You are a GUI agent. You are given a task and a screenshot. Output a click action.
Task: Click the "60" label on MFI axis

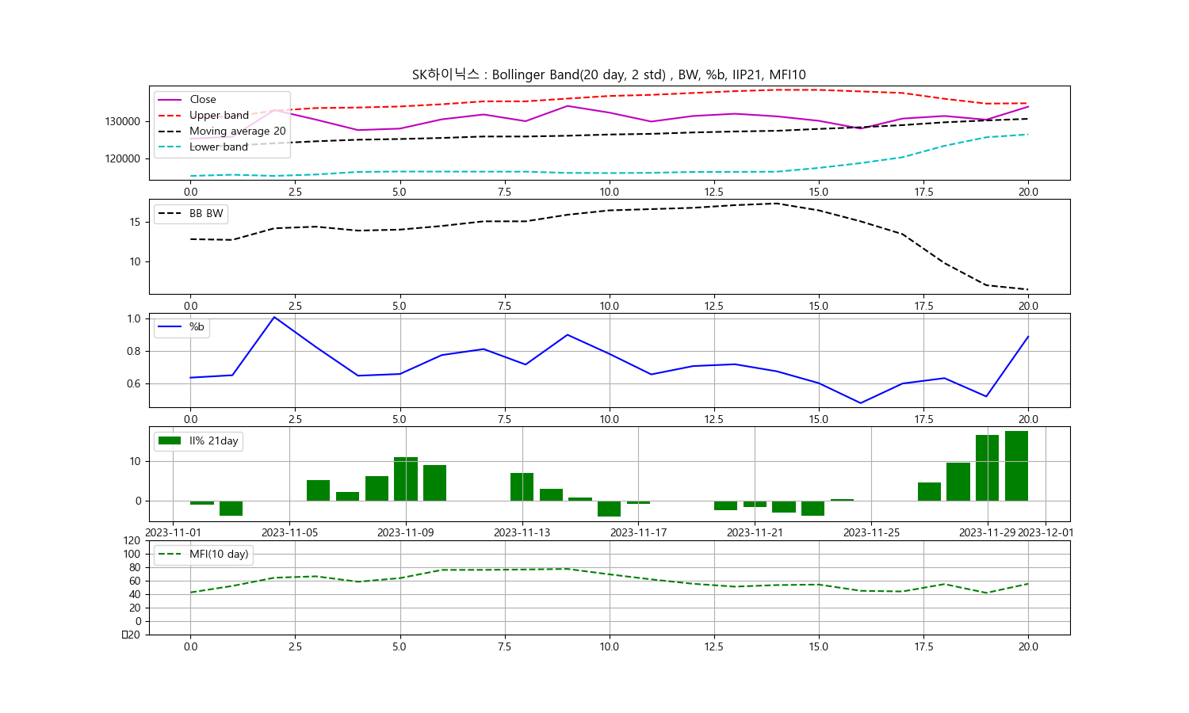click(135, 581)
